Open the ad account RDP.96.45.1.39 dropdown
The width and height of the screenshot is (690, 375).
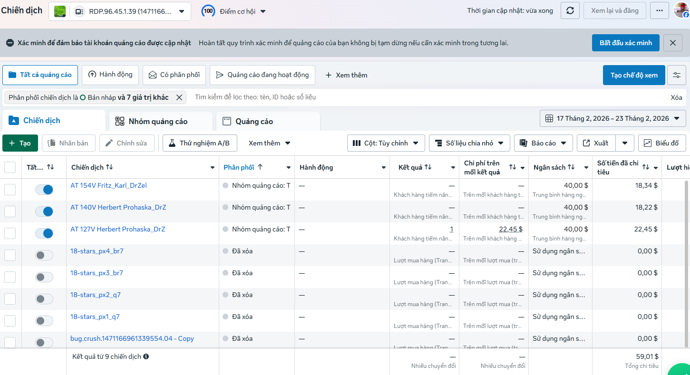(x=120, y=11)
